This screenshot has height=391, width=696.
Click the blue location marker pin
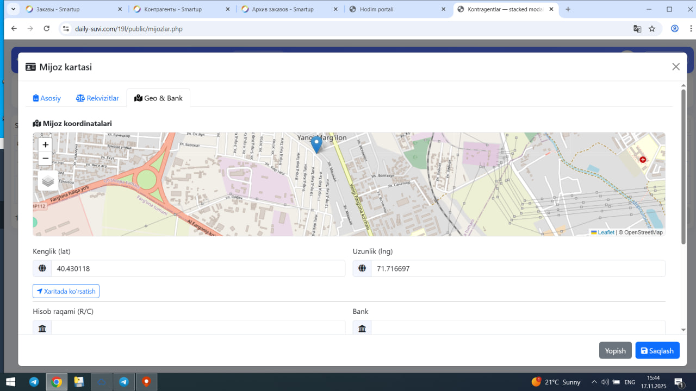click(x=316, y=144)
